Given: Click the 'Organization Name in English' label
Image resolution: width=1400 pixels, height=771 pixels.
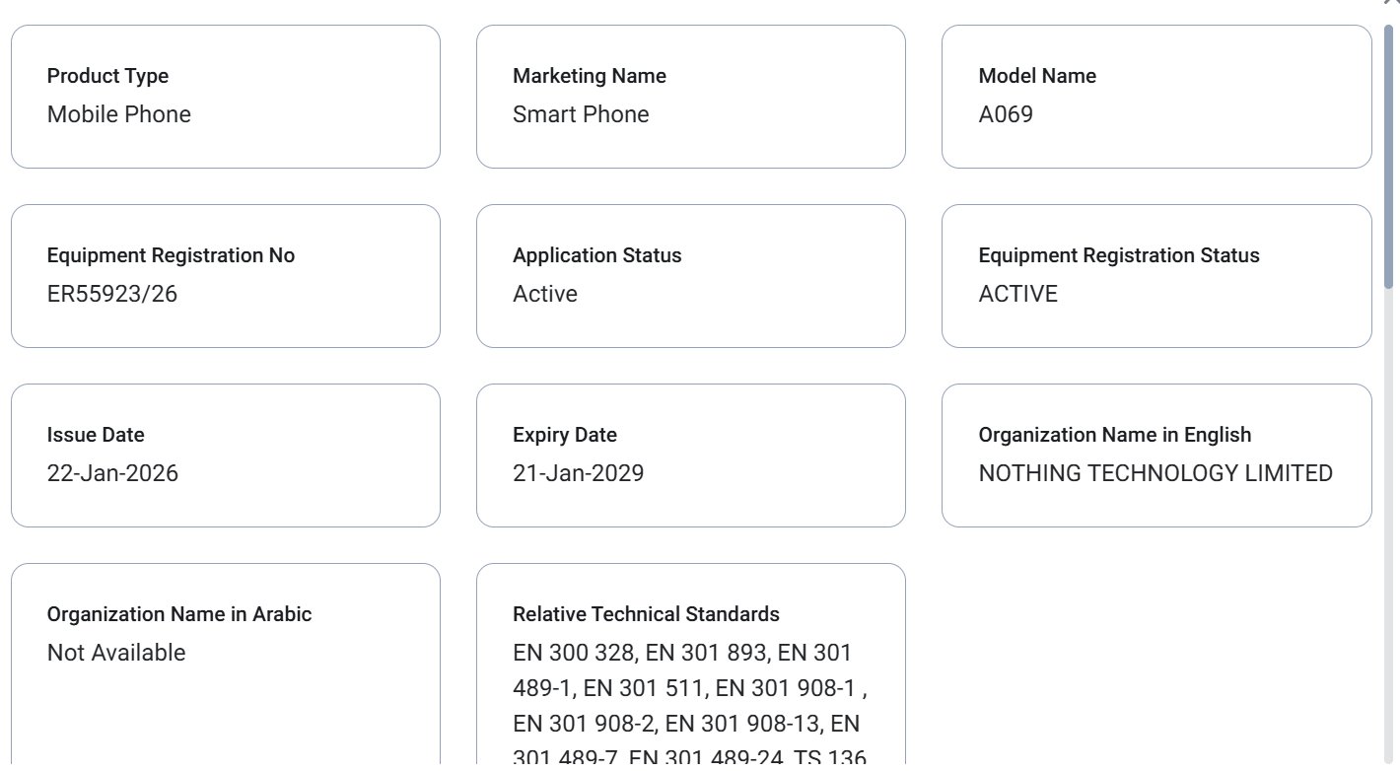Looking at the screenshot, I should click(1114, 435).
